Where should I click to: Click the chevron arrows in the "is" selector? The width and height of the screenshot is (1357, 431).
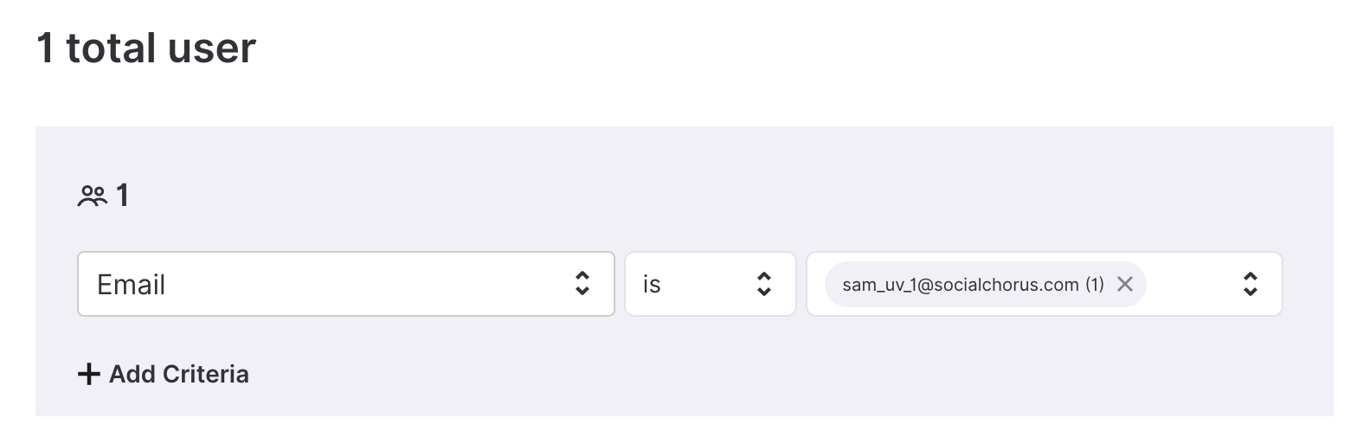pos(764,284)
